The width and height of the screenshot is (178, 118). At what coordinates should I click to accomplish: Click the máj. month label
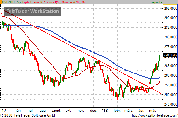(152, 111)
